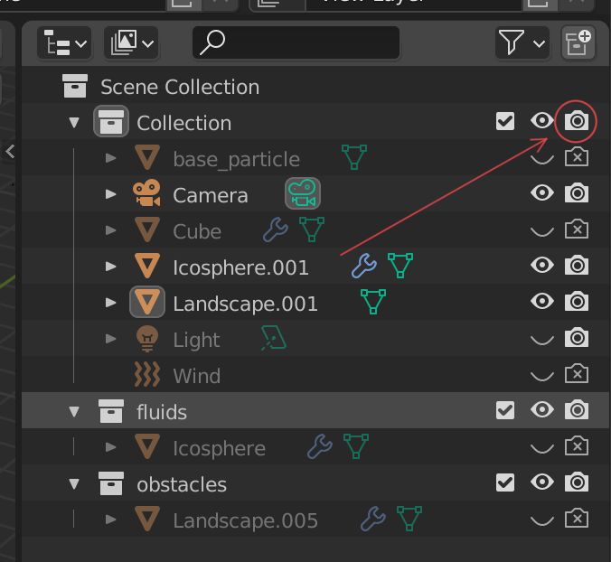611x562 pixels.
Task: Show Wind in viewport
Action: [541, 376]
